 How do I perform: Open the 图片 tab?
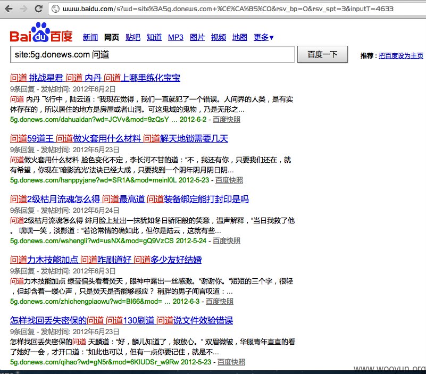(x=197, y=37)
